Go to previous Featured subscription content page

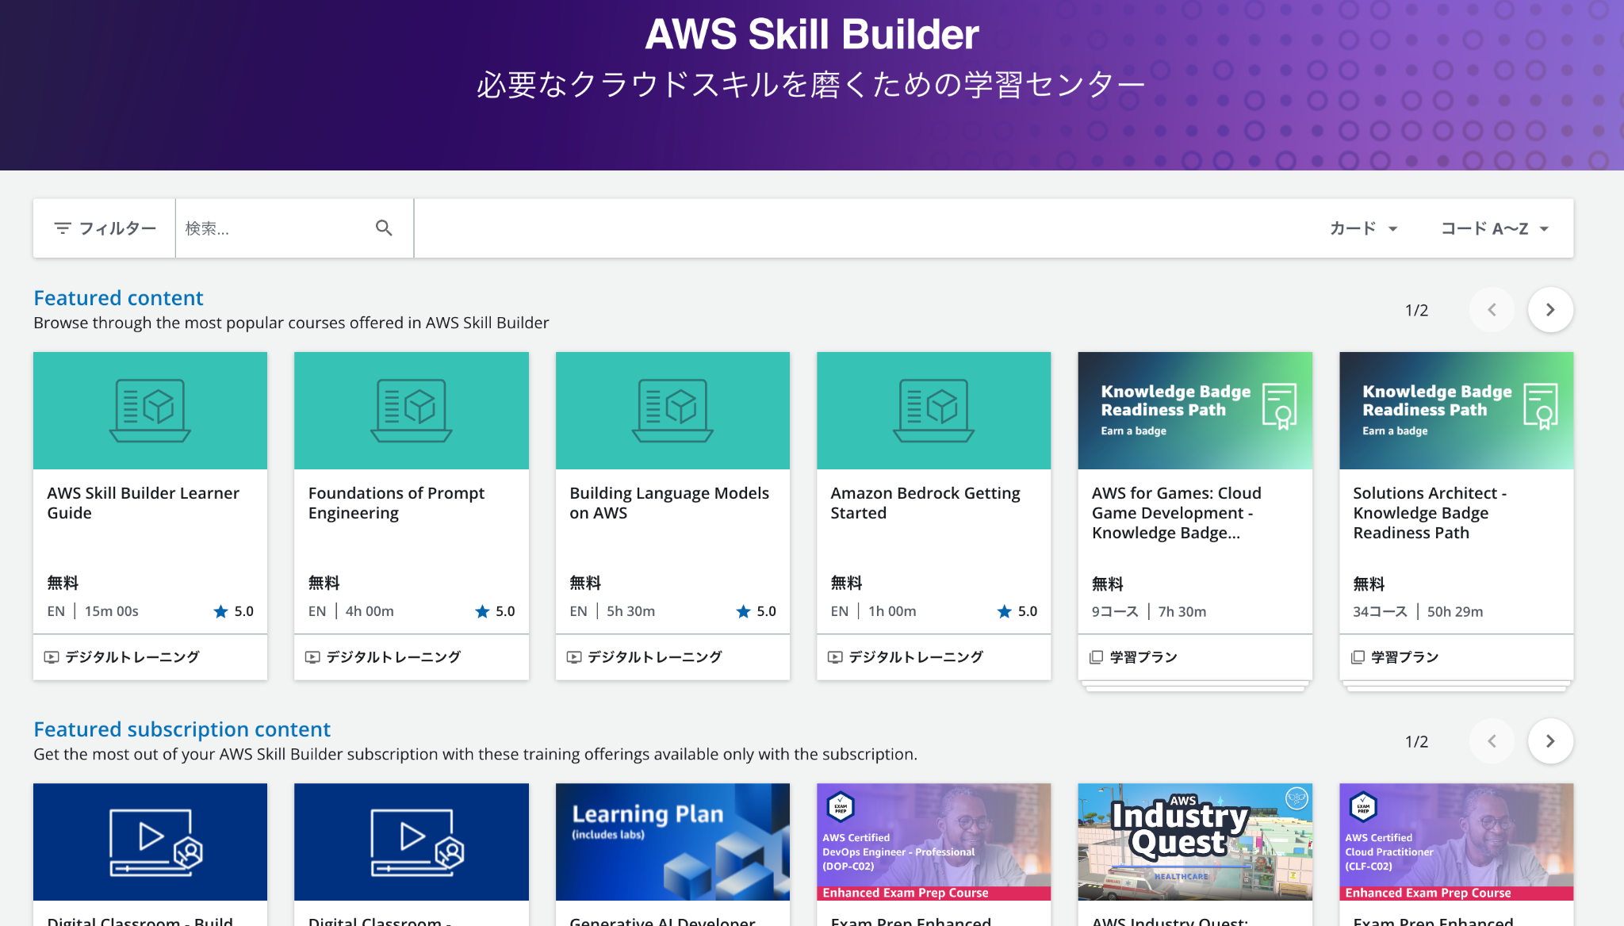point(1492,741)
